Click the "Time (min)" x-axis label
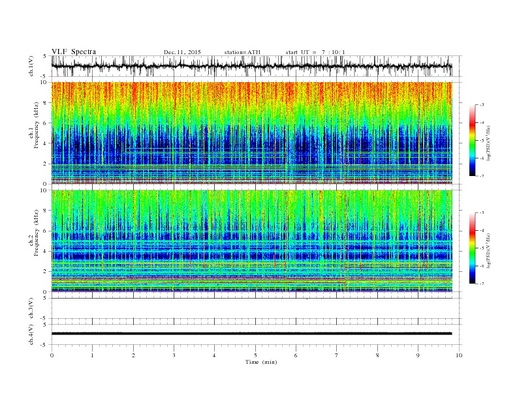517x399 pixels. point(261,362)
